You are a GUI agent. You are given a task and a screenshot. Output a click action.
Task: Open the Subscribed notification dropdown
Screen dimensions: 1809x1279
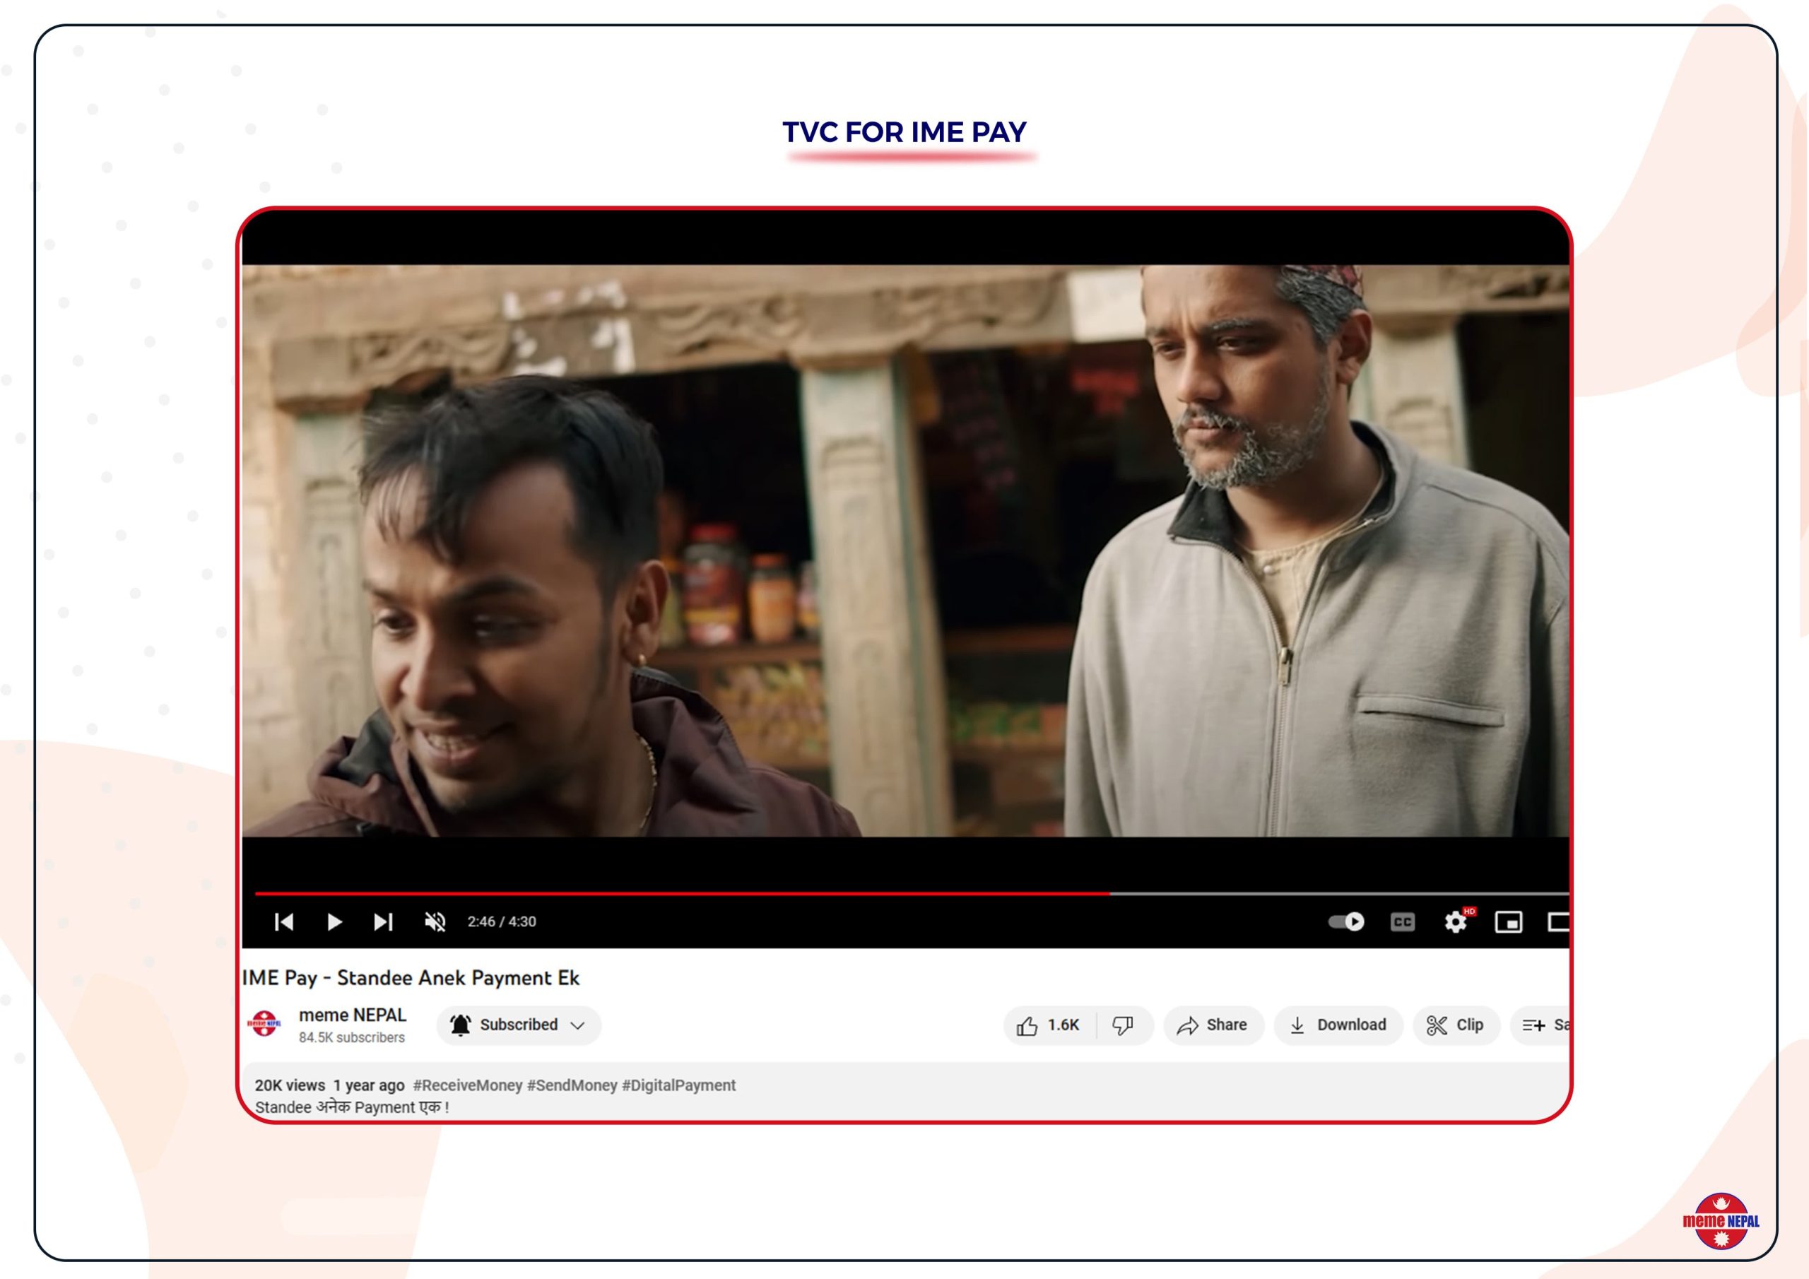pyautogui.click(x=519, y=1025)
